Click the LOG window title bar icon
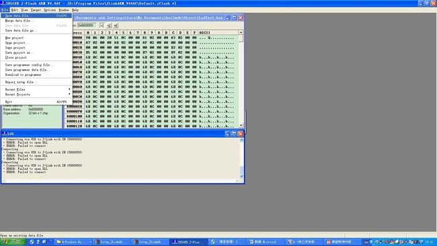Image resolution: width=437 pixels, height=246 pixels. pos(4,134)
